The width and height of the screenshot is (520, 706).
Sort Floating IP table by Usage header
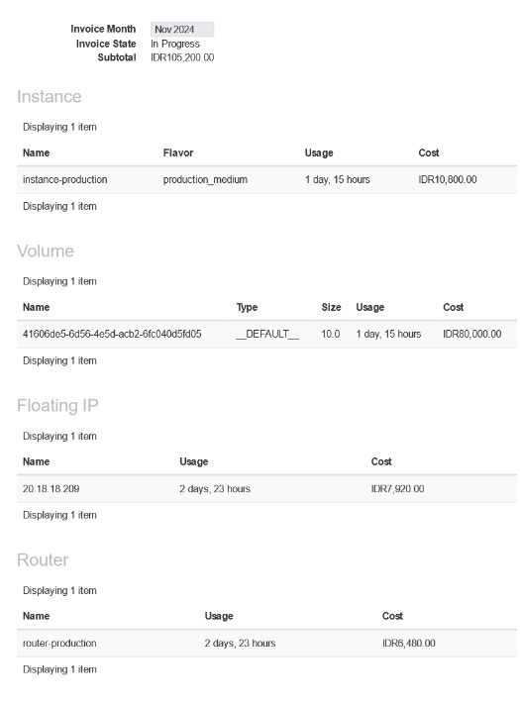(x=193, y=462)
